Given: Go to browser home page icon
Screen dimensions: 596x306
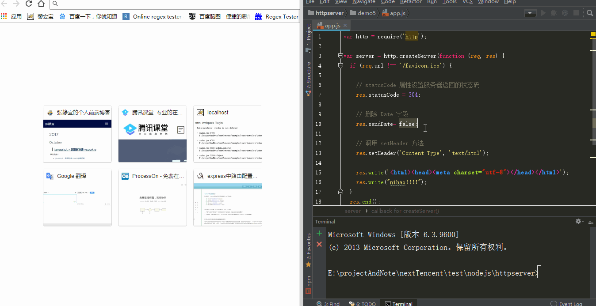Looking at the screenshot, I should [41, 4].
